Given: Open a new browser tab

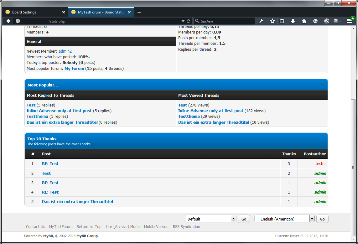Looking at the screenshot, I should (x=139, y=12).
